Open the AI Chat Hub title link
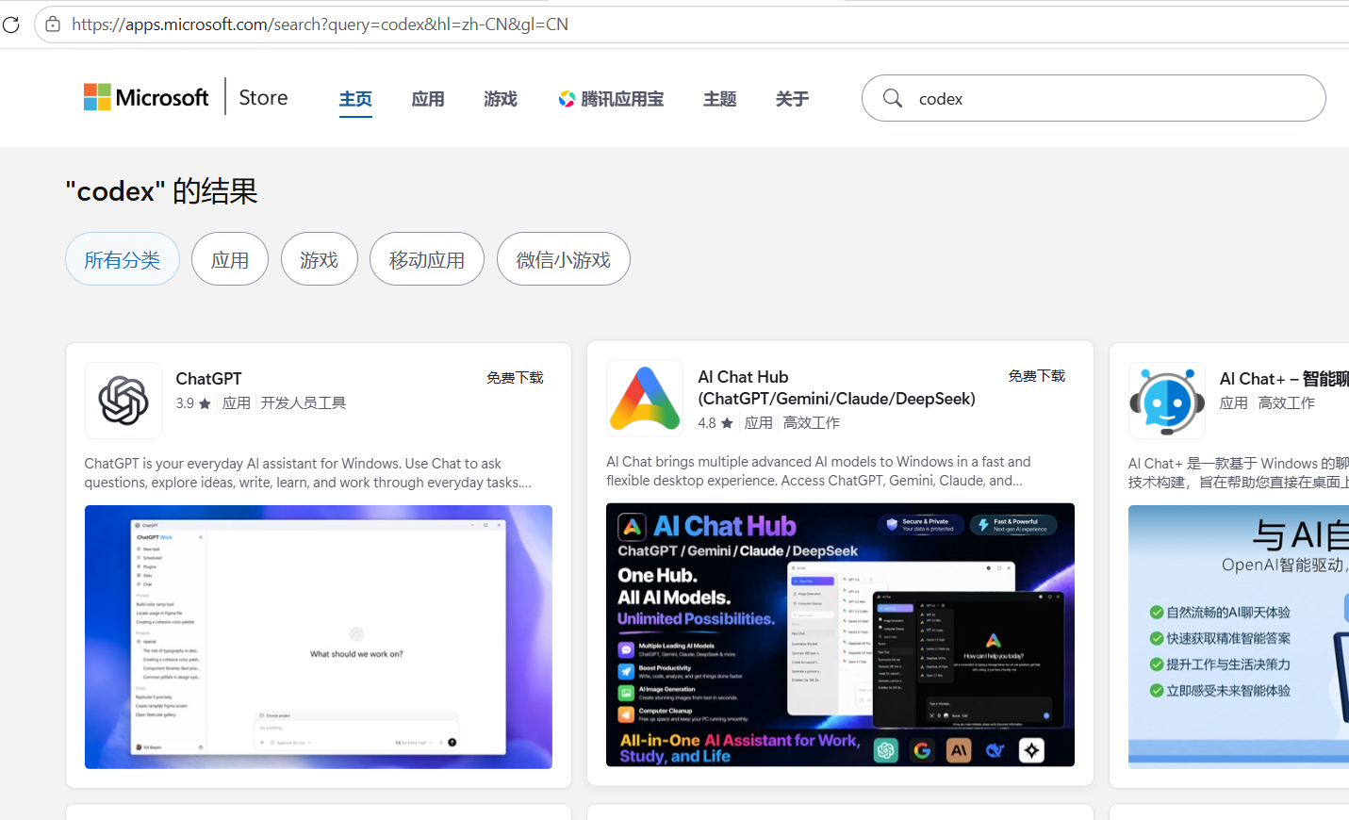 point(836,387)
